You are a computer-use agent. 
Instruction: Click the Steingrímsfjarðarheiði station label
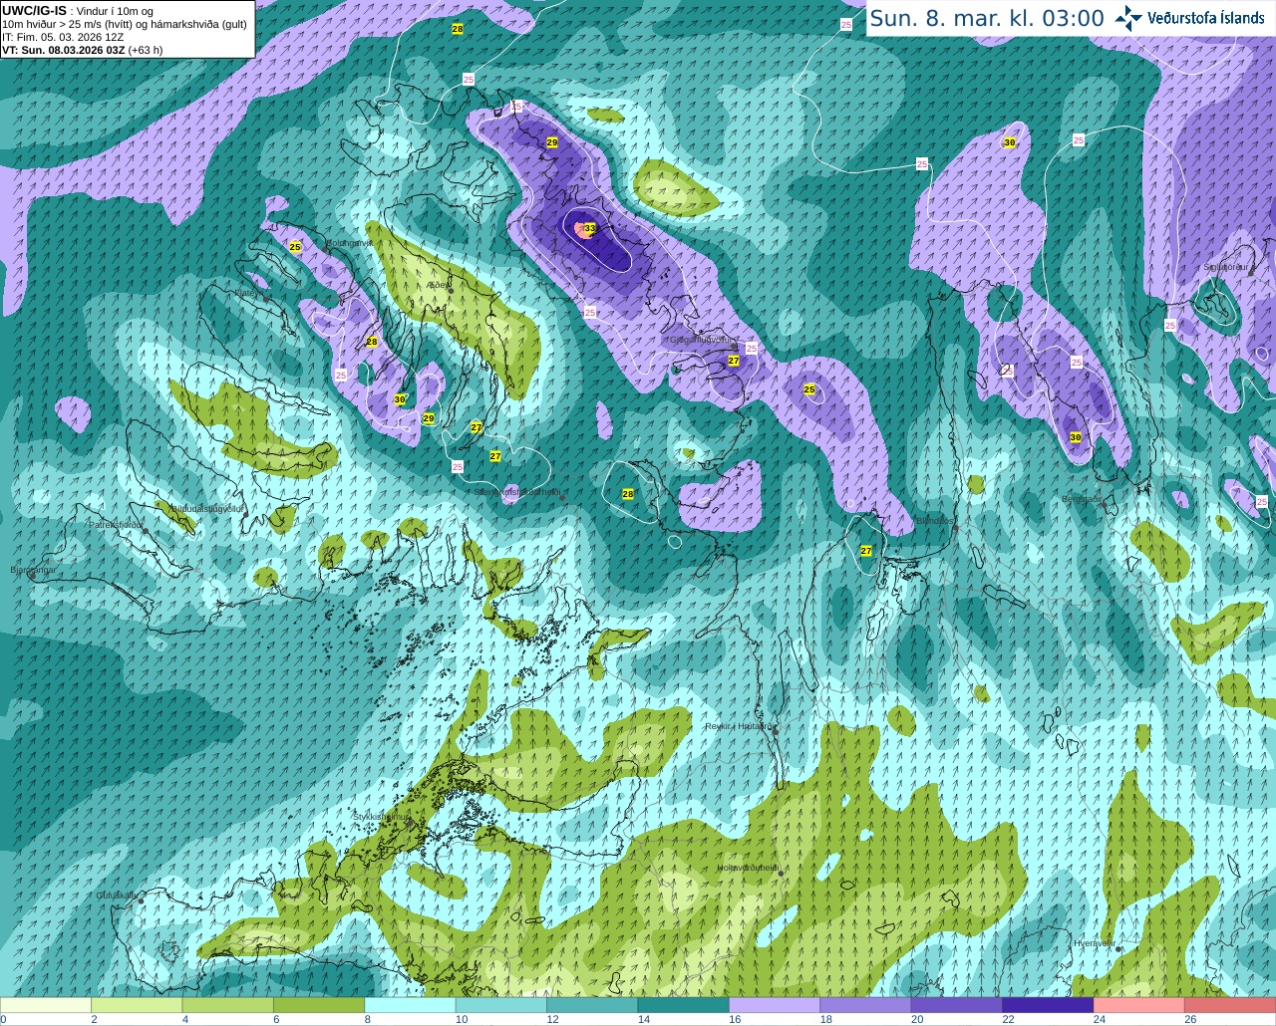[517, 492]
